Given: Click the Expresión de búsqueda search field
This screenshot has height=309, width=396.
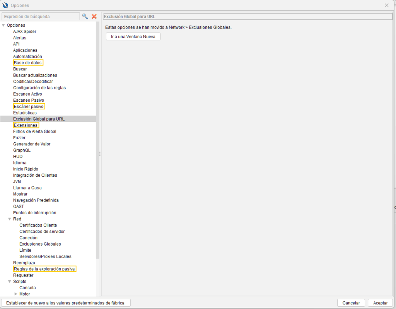Looking at the screenshot, I should (41, 17).
